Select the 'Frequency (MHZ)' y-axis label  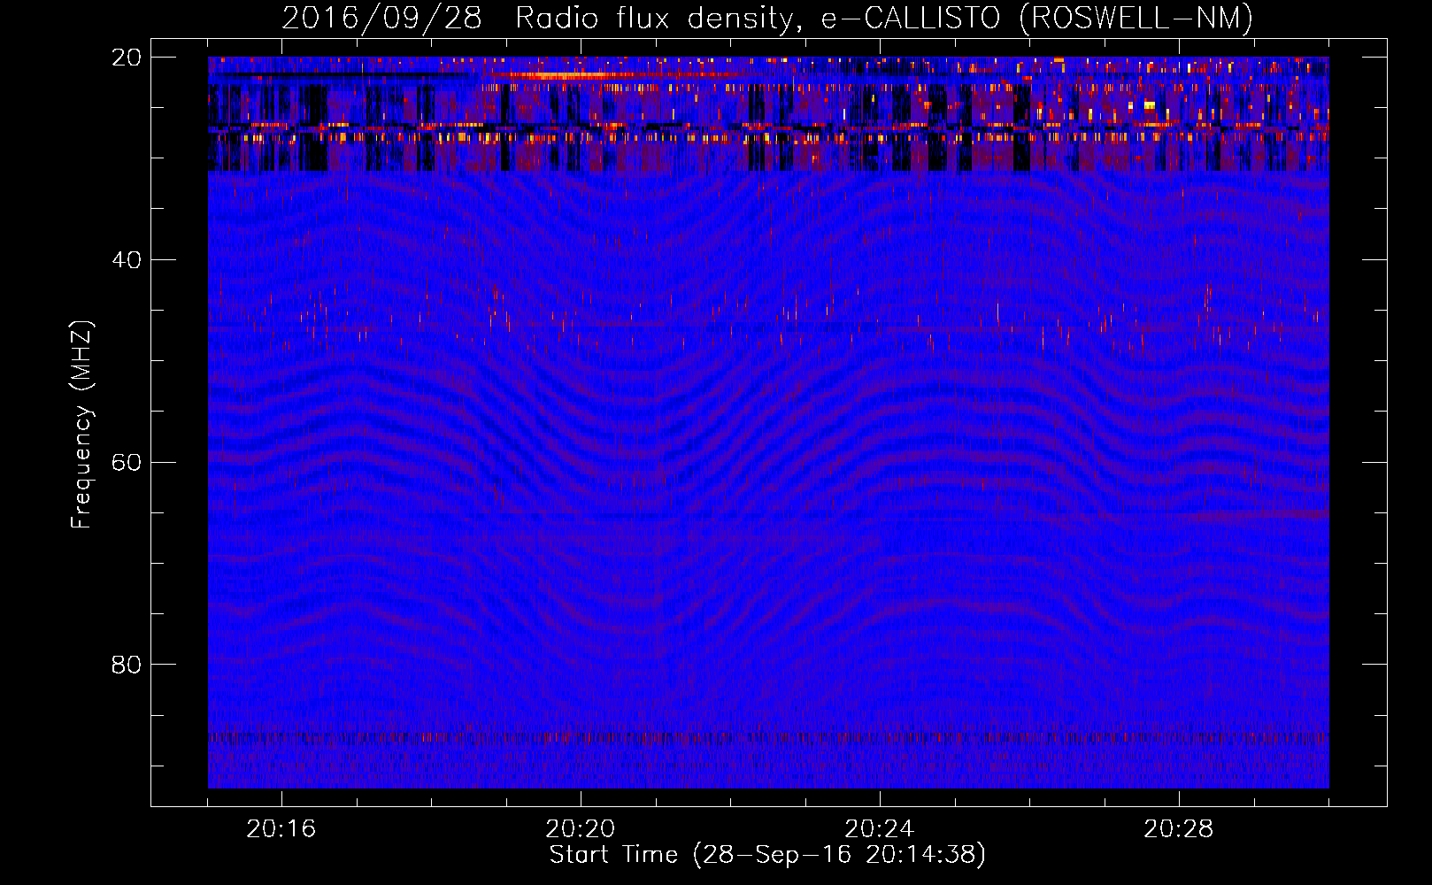[x=81, y=425]
